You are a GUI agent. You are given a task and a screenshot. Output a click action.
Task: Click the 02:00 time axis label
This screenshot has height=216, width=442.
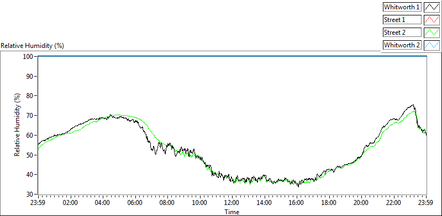pos(71,203)
